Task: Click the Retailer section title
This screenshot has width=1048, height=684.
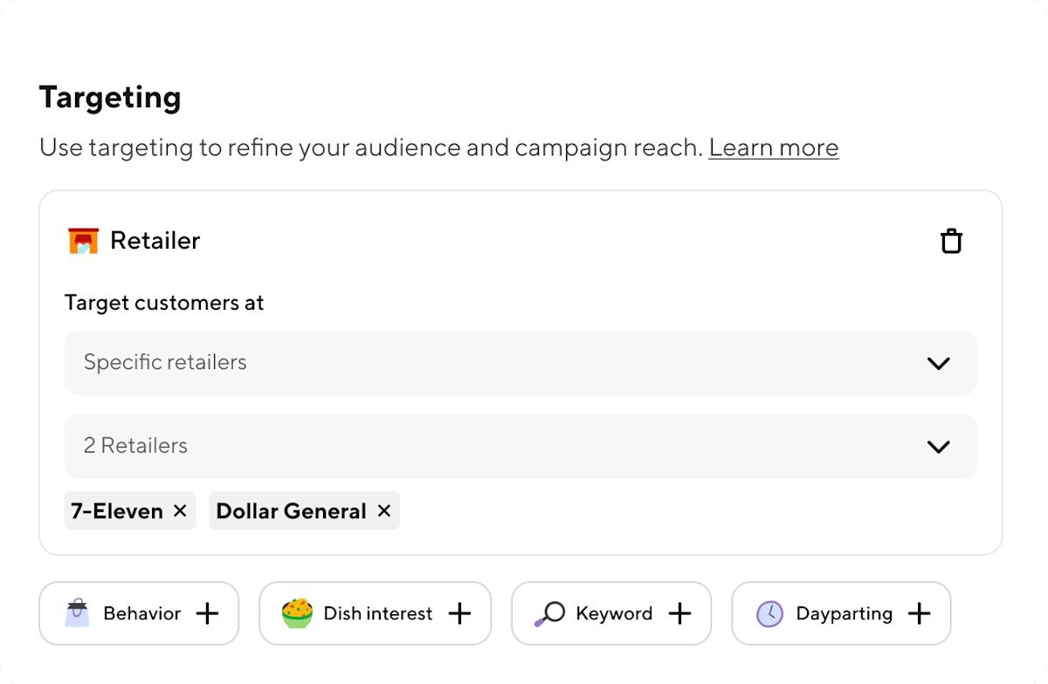Action: [x=155, y=241]
